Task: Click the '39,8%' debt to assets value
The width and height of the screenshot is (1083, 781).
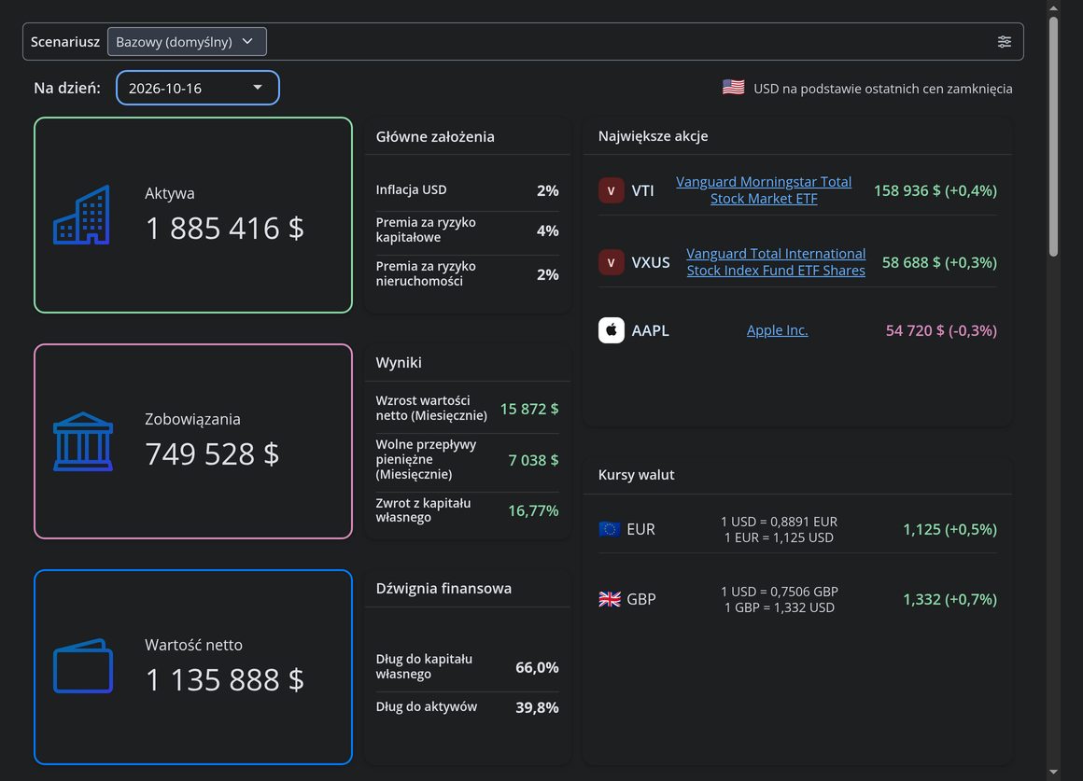Action: 538,707
